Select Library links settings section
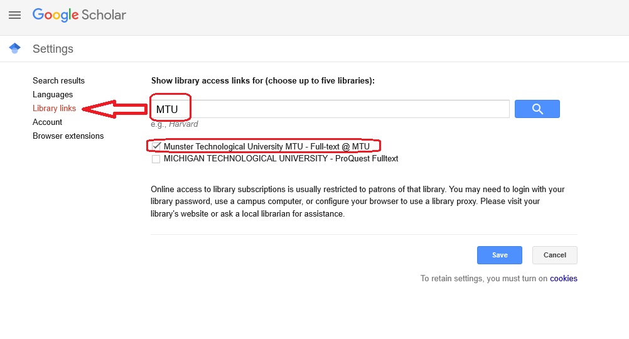This screenshot has width=629, height=339. [54, 109]
